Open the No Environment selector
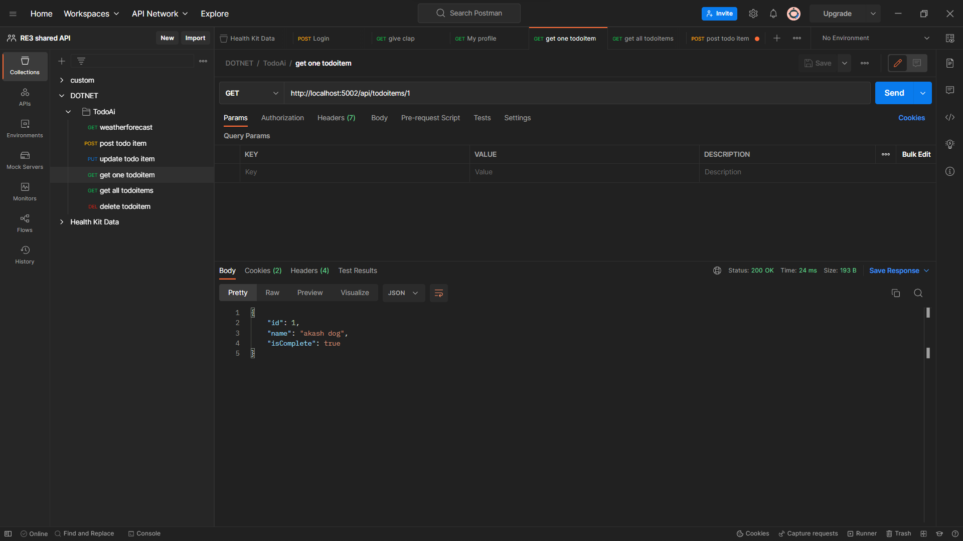This screenshot has height=541, width=963. [873, 38]
